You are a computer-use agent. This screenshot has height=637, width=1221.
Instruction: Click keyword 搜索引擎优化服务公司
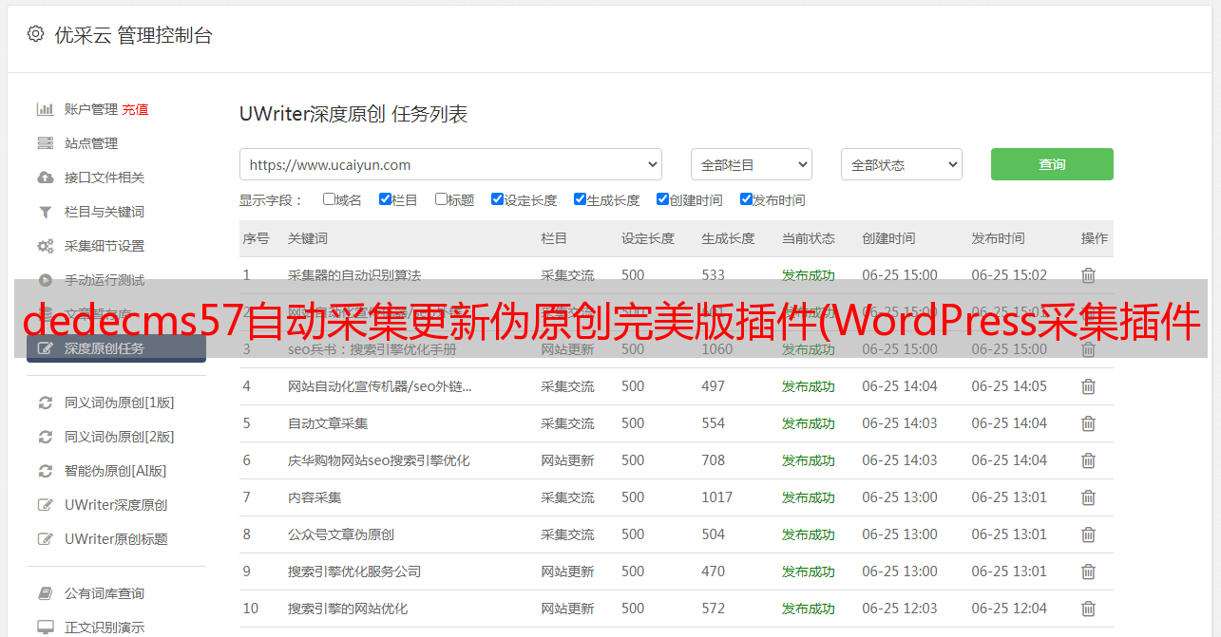pos(354,571)
